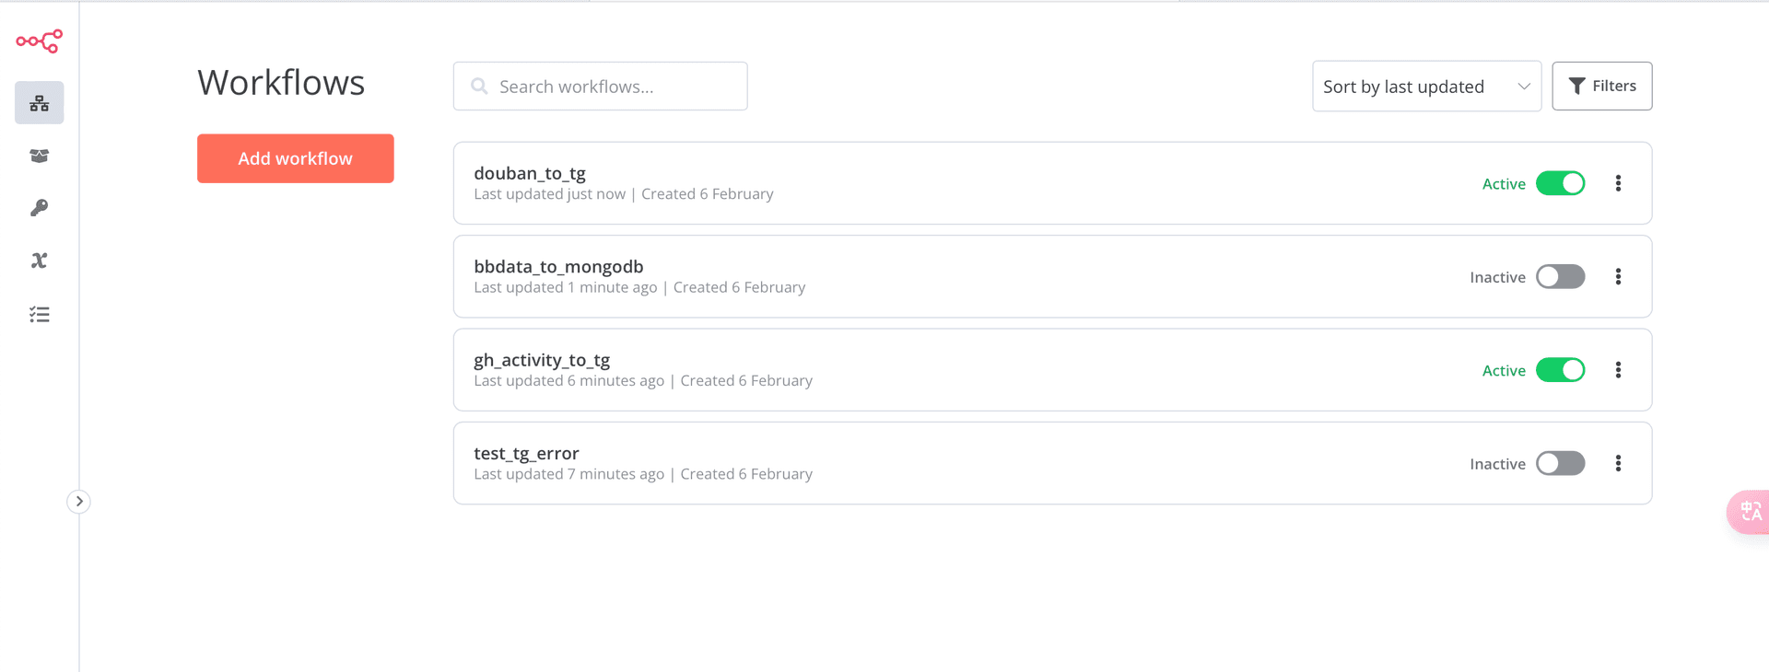The width and height of the screenshot is (1769, 672).
Task: Open Variables via the x icon
Action: coord(40,261)
